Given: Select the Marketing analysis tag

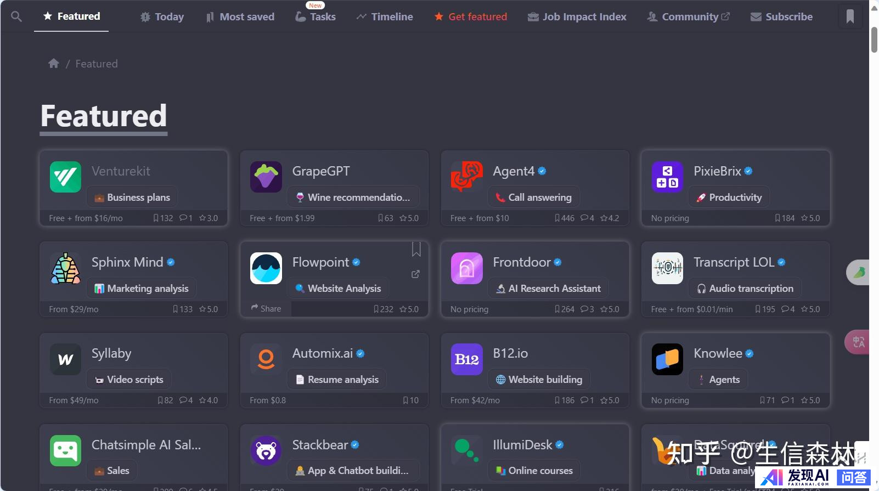Looking at the screenshot, I should [x=142, y=288].
